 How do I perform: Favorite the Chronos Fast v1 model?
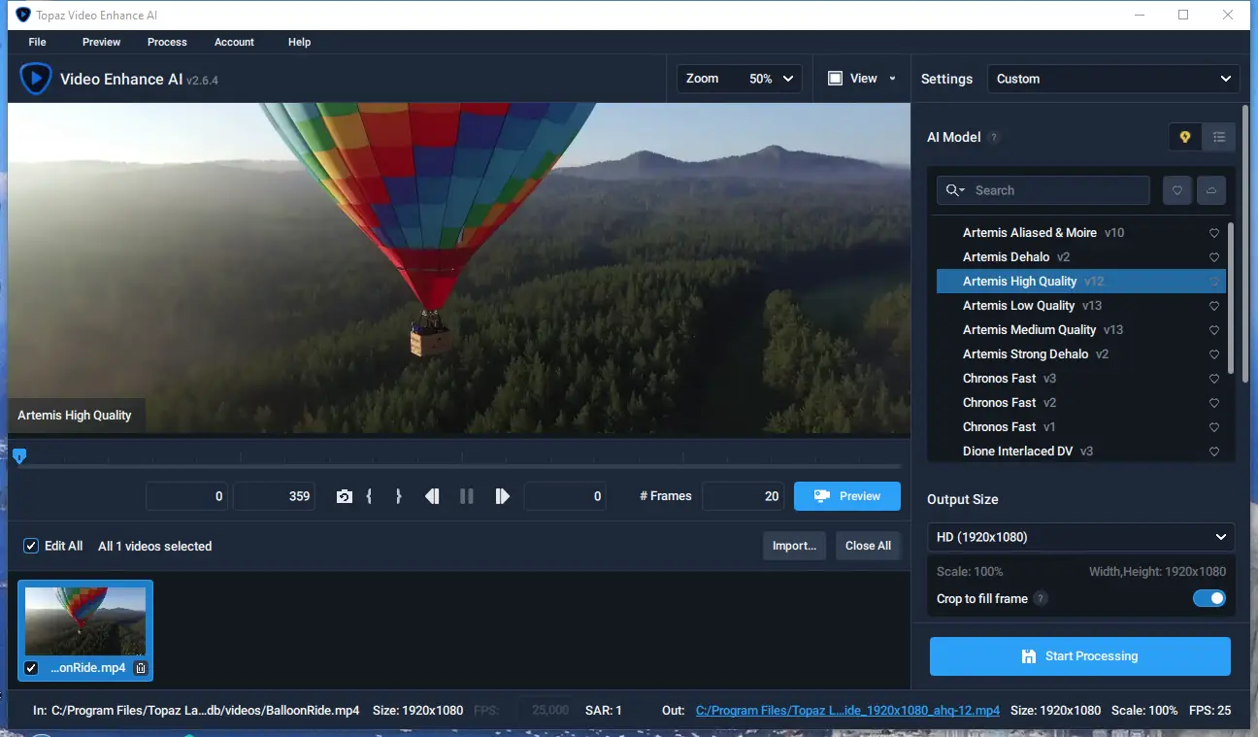[1214, 427]
